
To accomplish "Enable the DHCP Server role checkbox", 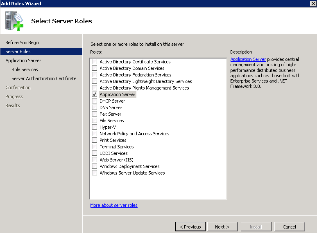I will tap(95, 101).
